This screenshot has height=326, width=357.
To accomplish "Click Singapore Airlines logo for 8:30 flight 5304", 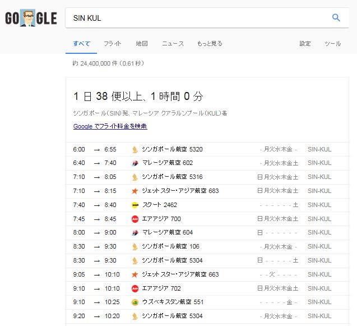I will [x=135, y=260].
